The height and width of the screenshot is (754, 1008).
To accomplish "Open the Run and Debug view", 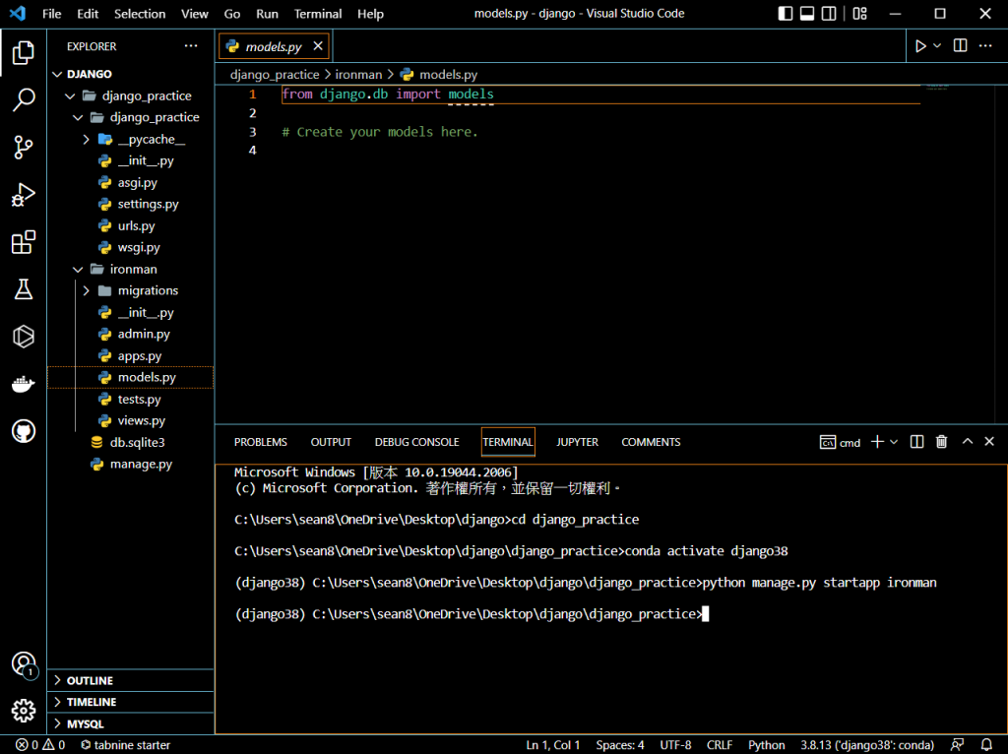I will [x=24, y=194].
